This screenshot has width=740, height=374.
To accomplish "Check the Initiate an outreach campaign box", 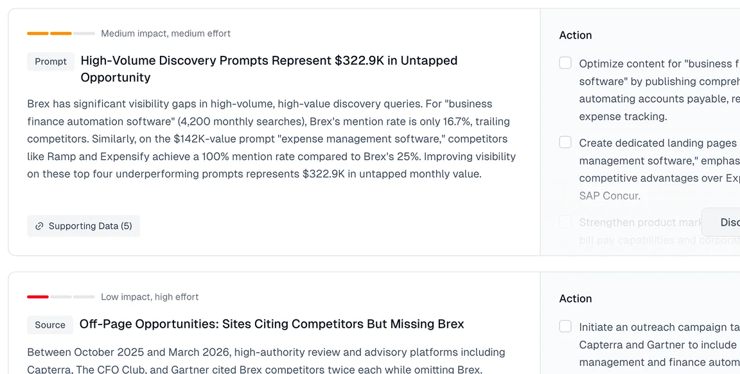I will (x=565, y=326).
